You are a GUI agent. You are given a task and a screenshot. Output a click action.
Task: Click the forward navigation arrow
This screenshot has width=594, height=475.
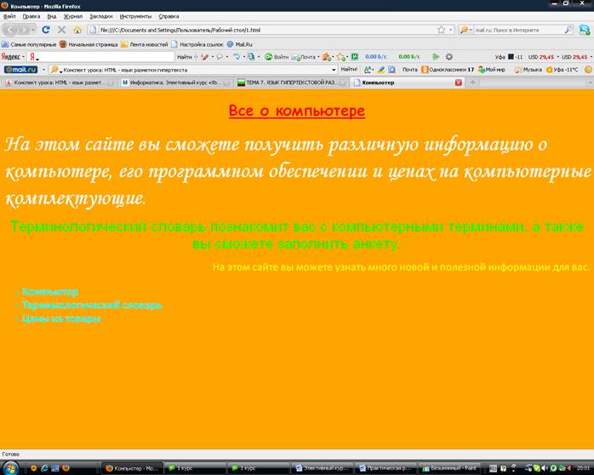24,30
